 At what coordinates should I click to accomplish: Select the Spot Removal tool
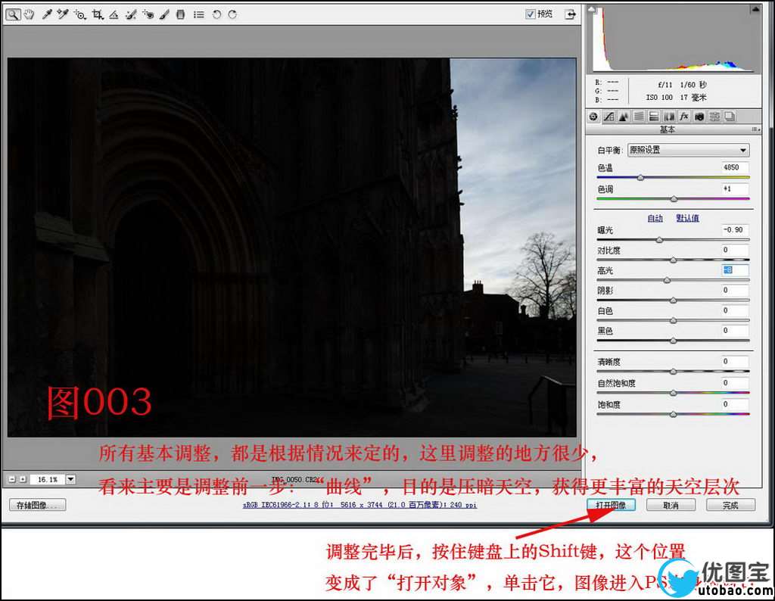coord(130,15)
